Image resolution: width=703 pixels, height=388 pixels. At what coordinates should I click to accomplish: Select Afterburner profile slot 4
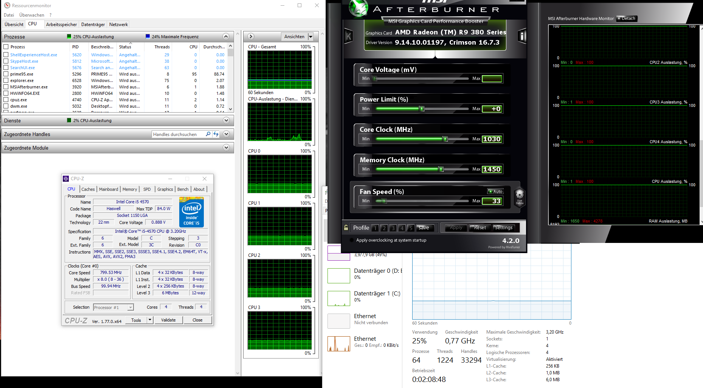point(402,228)
